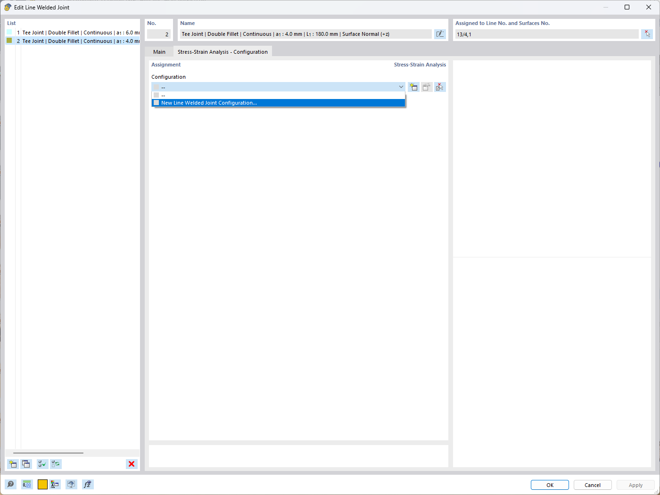The image size is (660, 495).
Task: Open Stress-Strain Analysis - Configuration tab
Action: pos(223,52)
